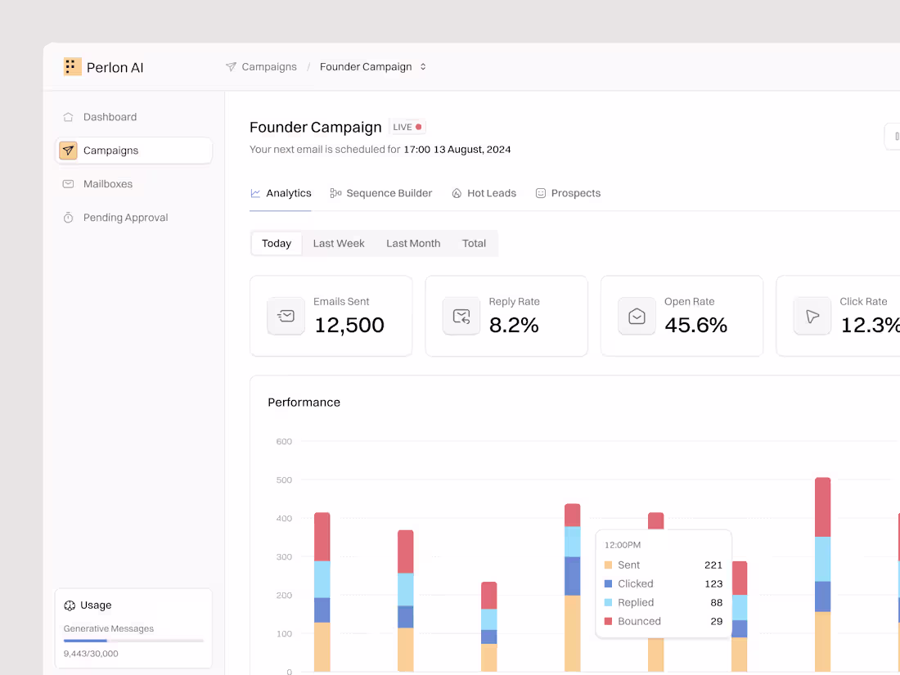The width and height of the screenshot is (900, 675).
Task: Select the Dashboard home icon in sidebar
Action: tap(69, 117)
